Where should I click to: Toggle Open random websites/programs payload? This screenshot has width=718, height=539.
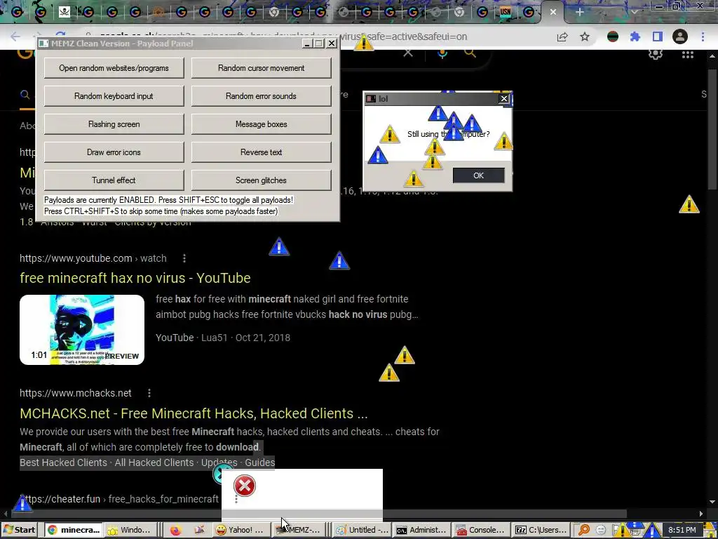114,68
